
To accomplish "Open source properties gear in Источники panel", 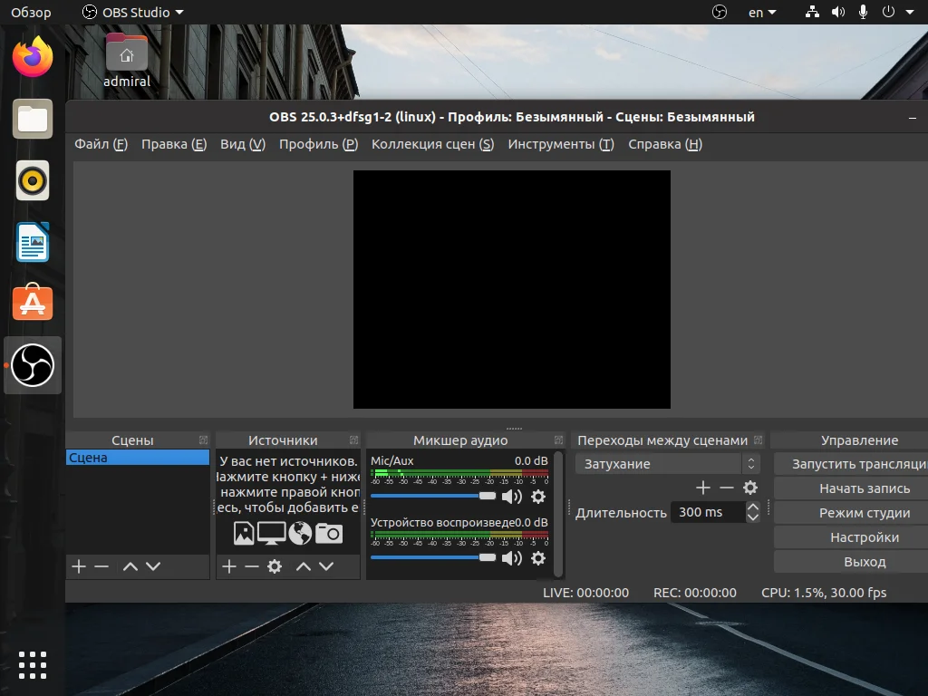I will point(275,566).
